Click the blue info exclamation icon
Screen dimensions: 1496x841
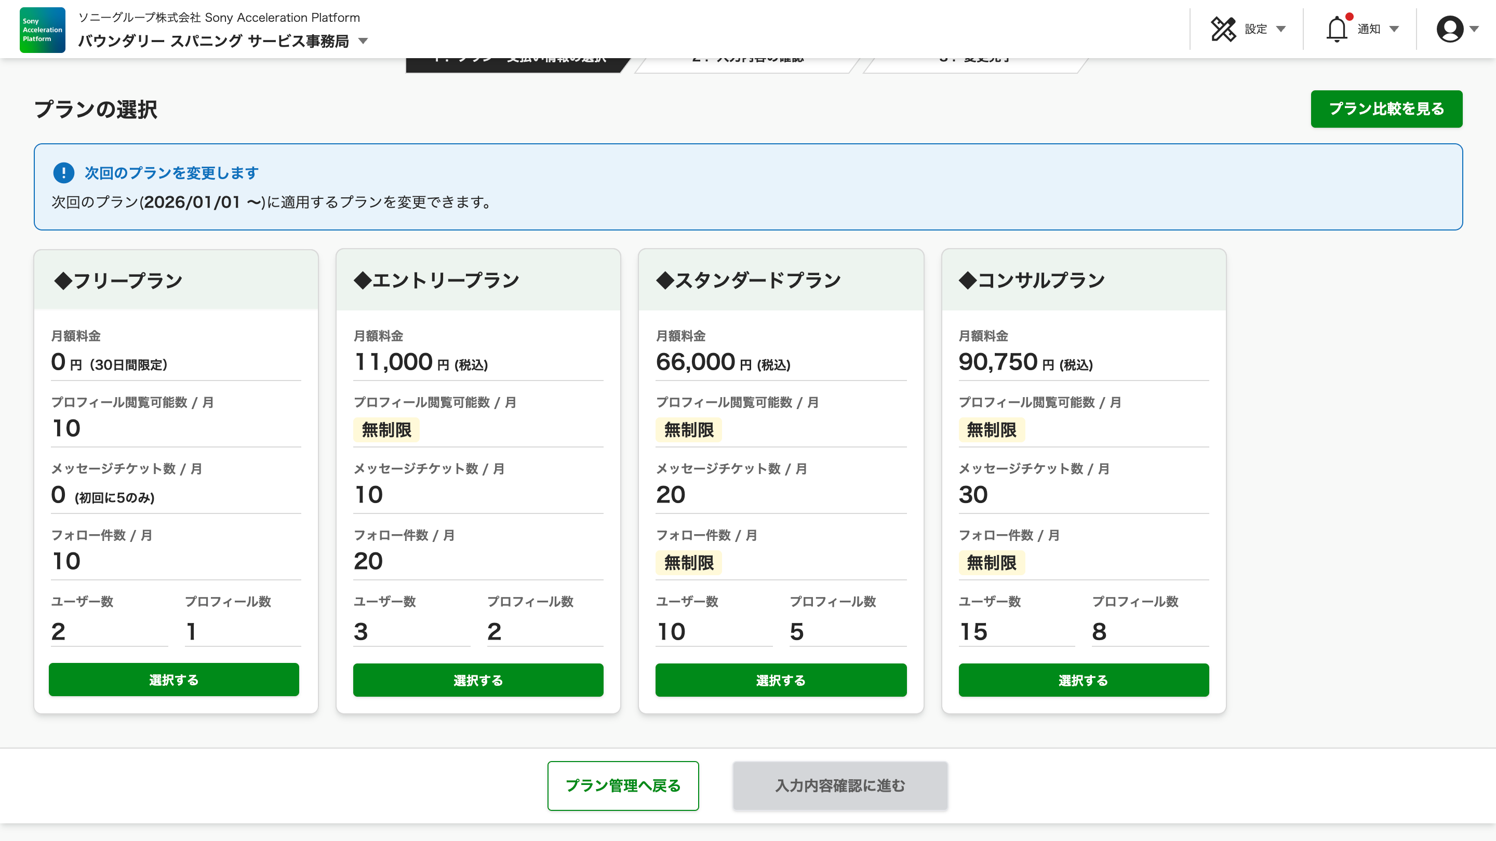pyautogui.click(x=63, y=172)
